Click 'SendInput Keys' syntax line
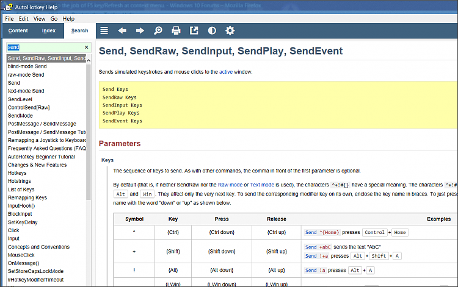Viewport: 458px width, 287px height. click(122, 105)
